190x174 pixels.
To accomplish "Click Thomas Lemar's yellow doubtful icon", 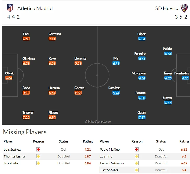I will click(x=39, y=156).
